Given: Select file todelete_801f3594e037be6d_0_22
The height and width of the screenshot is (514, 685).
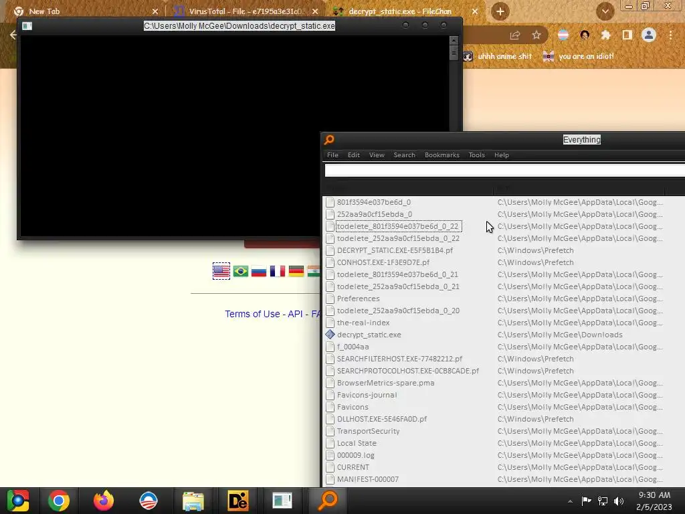Looking at the screenshot, I should (x=398, y=226).
